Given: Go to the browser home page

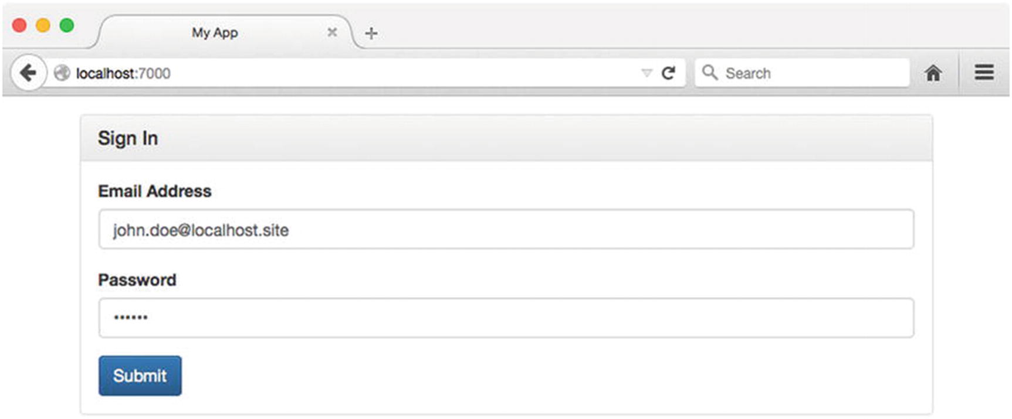Looking at the screenshot, I should 933,73.
